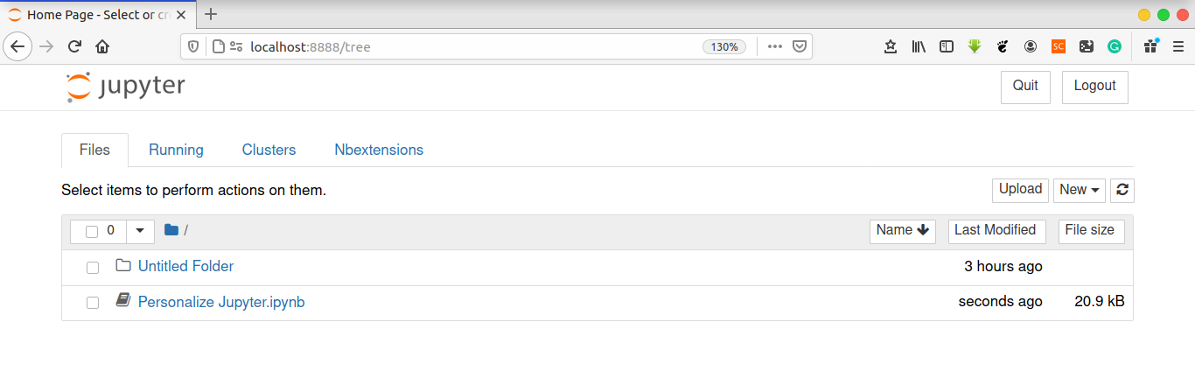
Task: Save the page to Pocket
Action: pos(800,46)
